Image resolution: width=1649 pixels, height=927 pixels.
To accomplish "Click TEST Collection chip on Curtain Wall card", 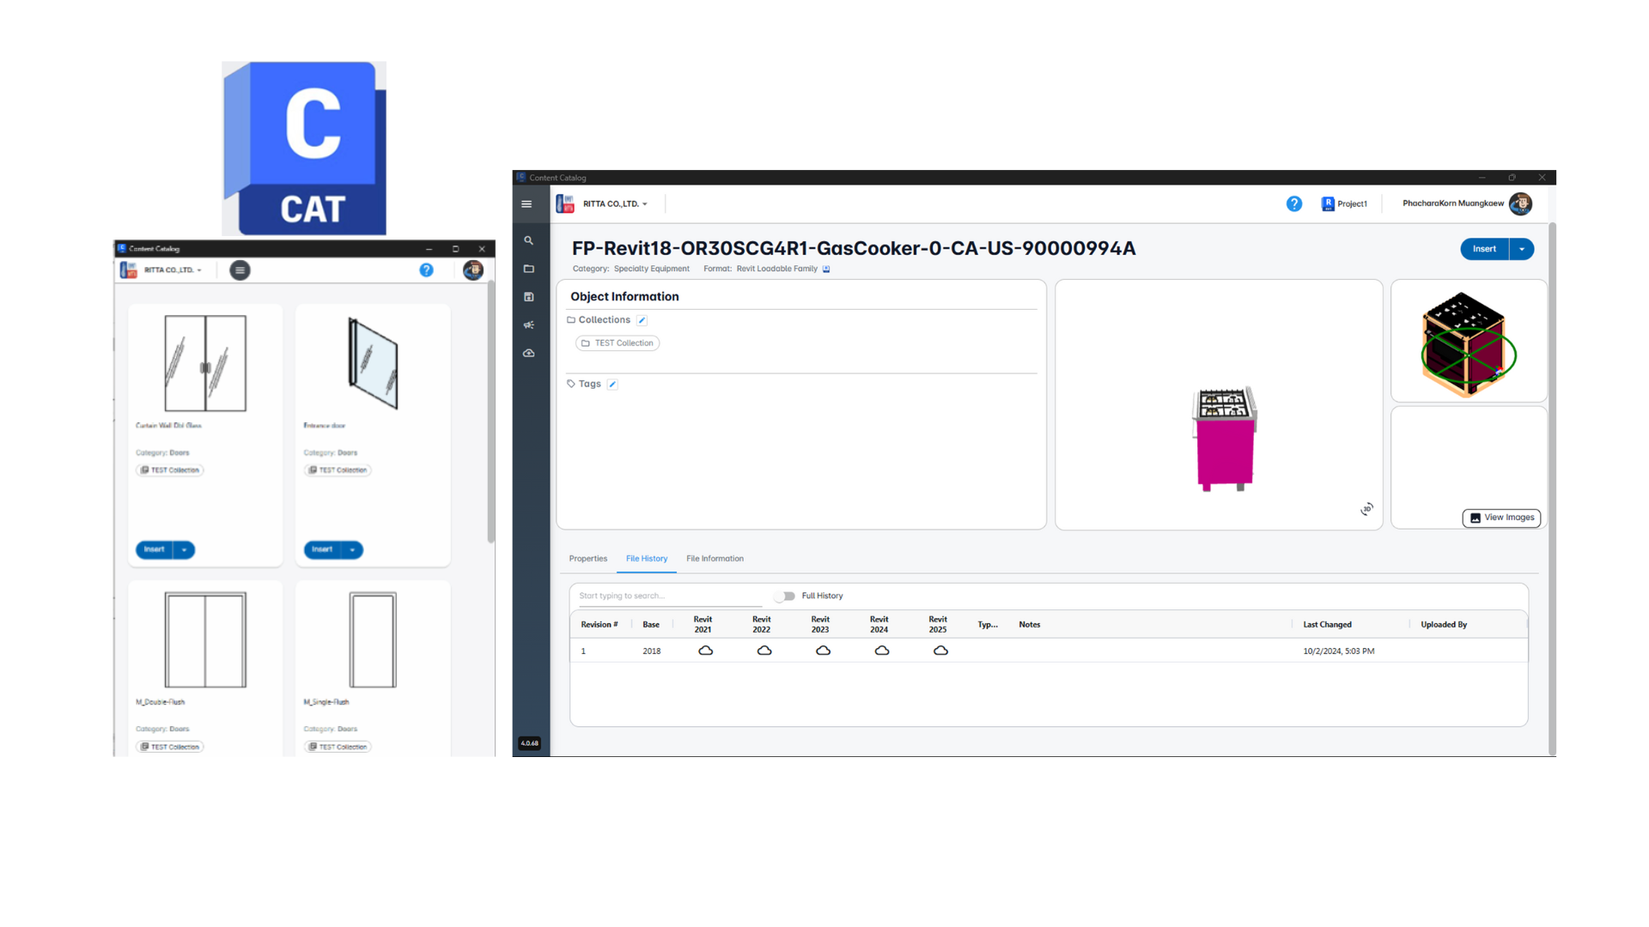I will point(170,470).
